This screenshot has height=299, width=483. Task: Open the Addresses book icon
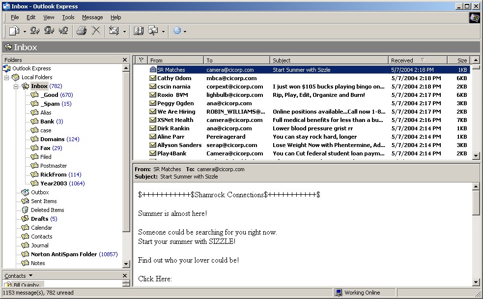point(138,31)
